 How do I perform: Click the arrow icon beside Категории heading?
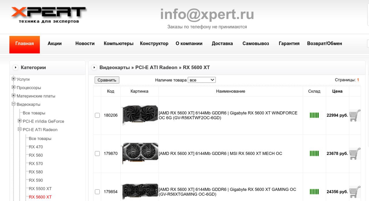pyautogui.click(x=15, y=68)
